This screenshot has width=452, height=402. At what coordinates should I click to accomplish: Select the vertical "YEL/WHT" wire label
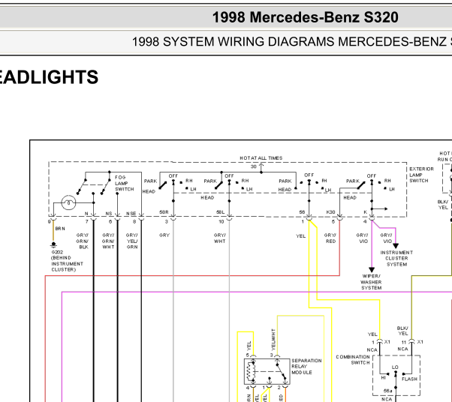[273, 339]
